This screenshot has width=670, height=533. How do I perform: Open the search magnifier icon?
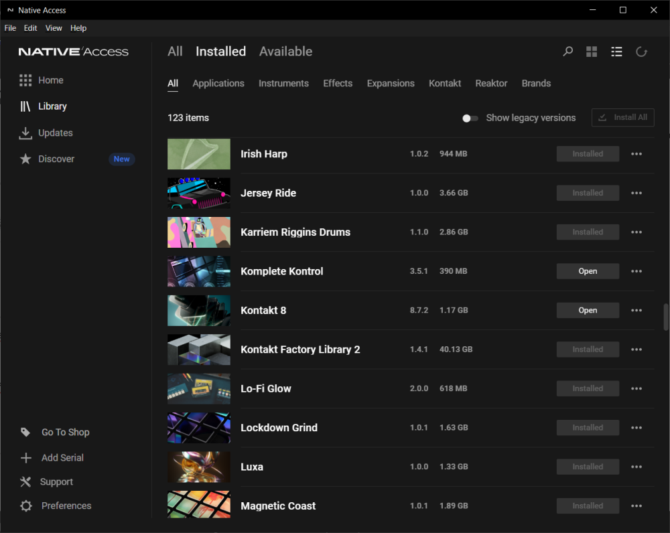tap(567, 52)
